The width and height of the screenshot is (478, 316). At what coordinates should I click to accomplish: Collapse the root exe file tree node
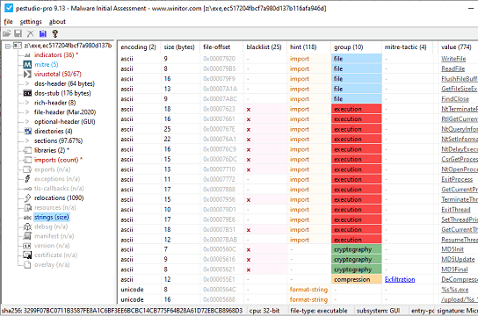point(8,46)
